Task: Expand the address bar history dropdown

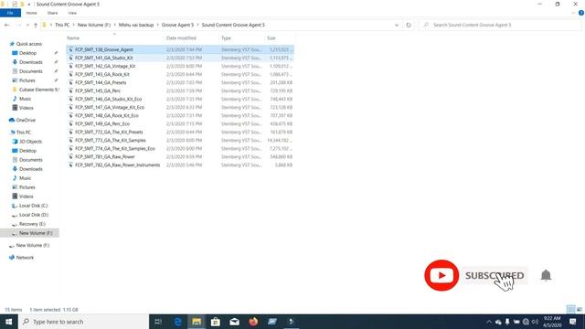Action: (397, 25)
